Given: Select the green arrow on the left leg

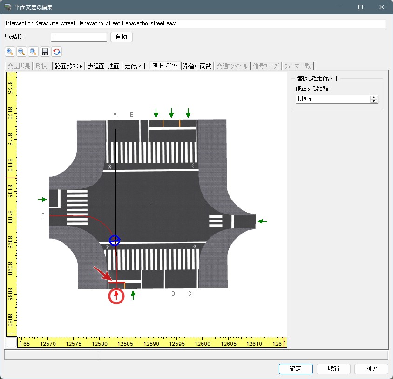Looking at the screenshot, I should [42, 200].
